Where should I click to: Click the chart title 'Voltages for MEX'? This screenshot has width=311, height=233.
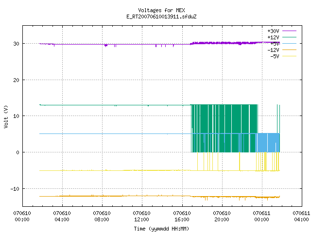[x=161, y=10]
